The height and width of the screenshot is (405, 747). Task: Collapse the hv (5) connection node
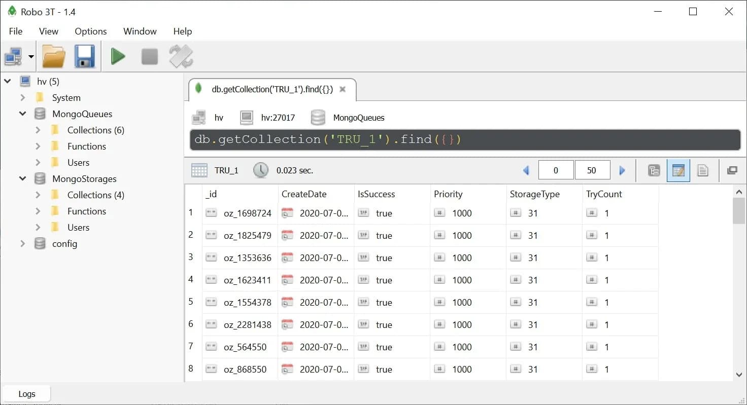click(8, 81)
